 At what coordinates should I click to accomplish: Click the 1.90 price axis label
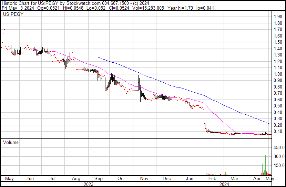tap(278, 17)
